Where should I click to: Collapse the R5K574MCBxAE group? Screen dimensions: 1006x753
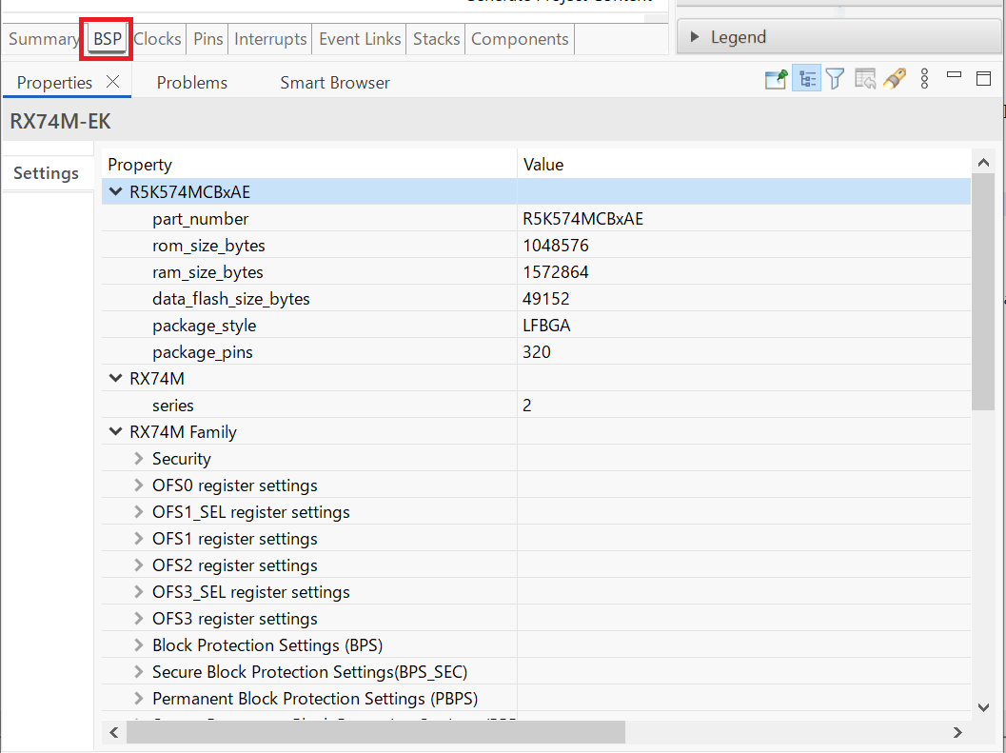[115, 191]
